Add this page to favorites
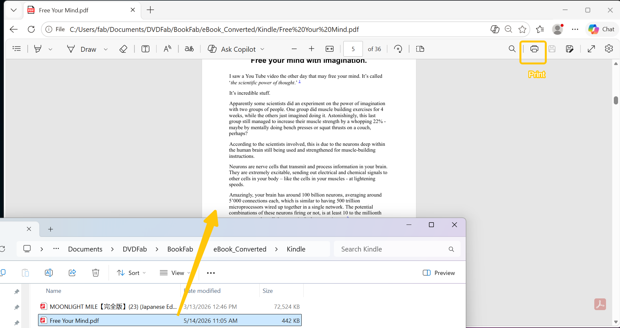620x328 pixels. click(x=522, y=29)
